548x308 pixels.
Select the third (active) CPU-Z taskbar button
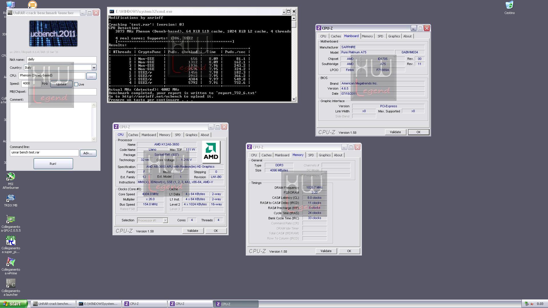point(236,304)
